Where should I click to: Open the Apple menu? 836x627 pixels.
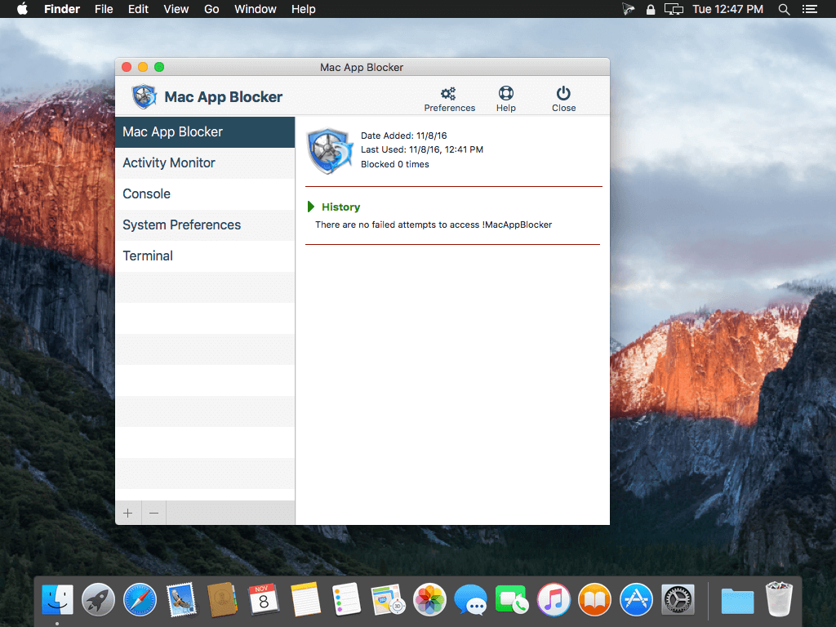22,9
